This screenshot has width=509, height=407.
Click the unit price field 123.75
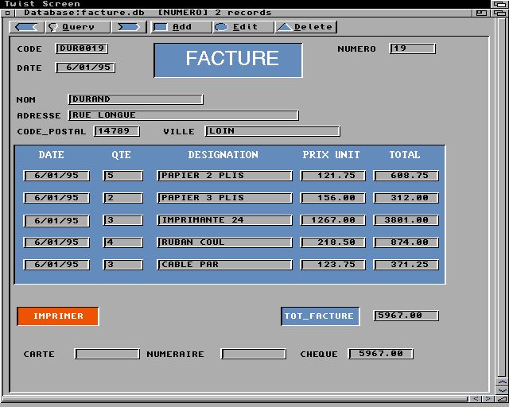pos(333,265)
